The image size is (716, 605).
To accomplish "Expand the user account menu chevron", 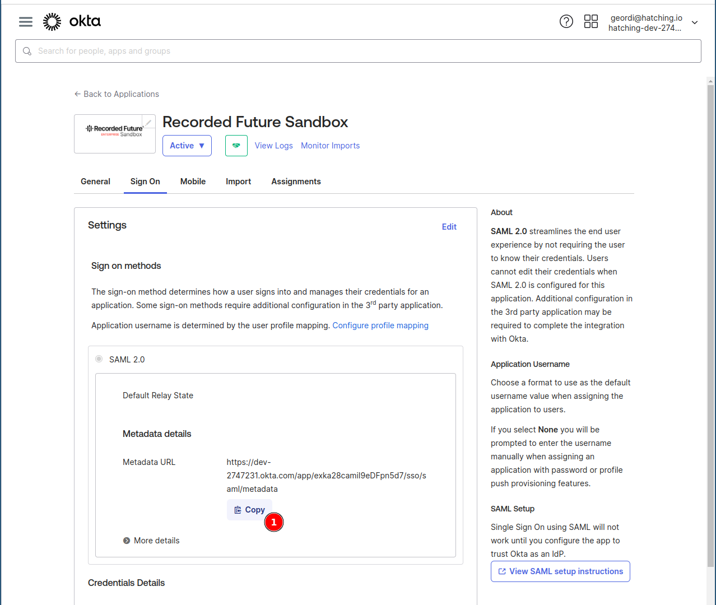I will point(695,22).
